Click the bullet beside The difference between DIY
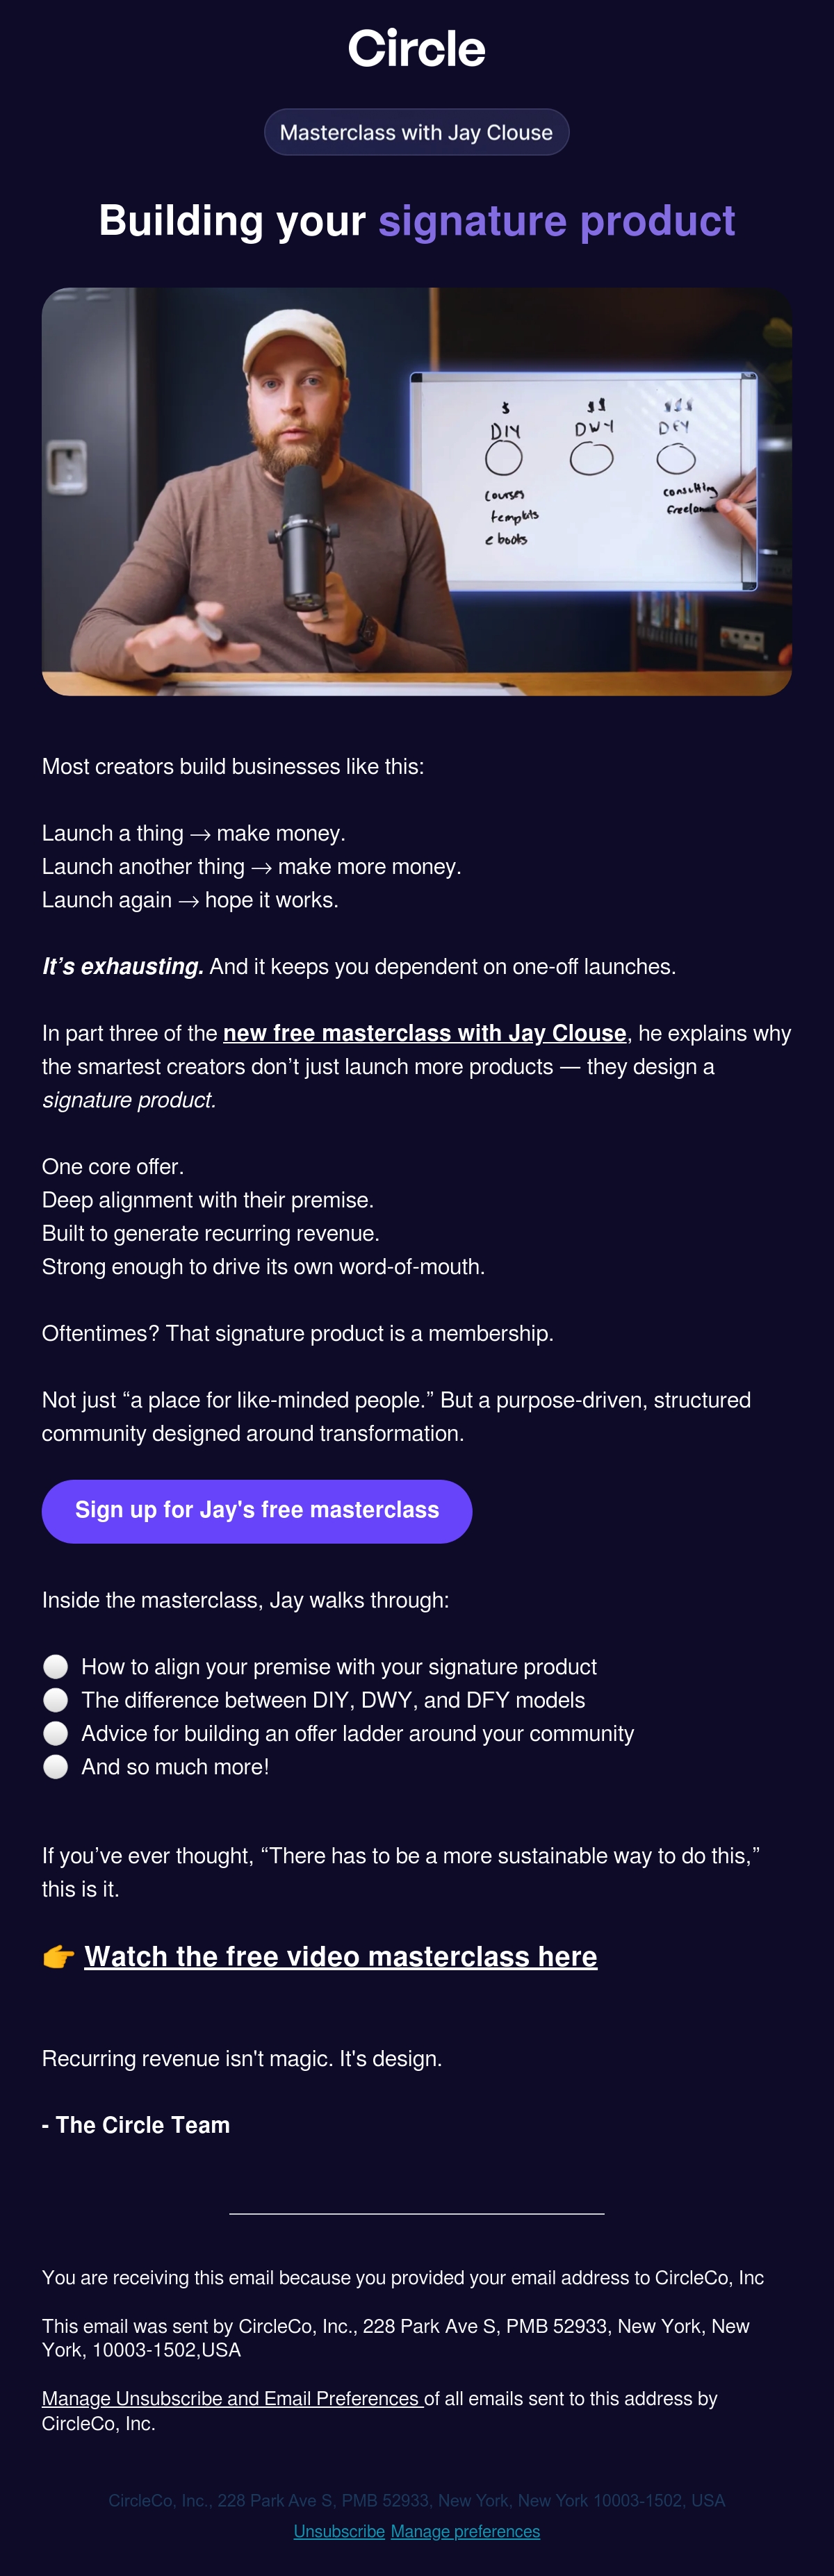Image resolution: width=834 pixels, height=2576 pixels. (56, 1699)
